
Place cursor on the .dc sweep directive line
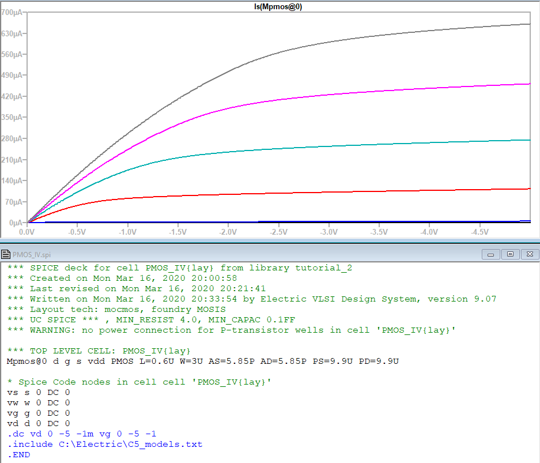coord(81,434)
